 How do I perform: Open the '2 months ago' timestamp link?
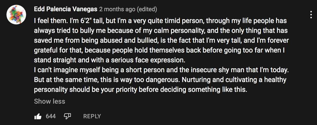(117, 9)
